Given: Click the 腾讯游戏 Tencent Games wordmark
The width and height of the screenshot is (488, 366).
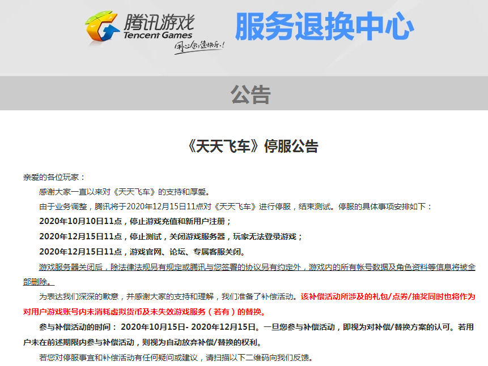Looking at the screenshot, I should coord(159,27).
